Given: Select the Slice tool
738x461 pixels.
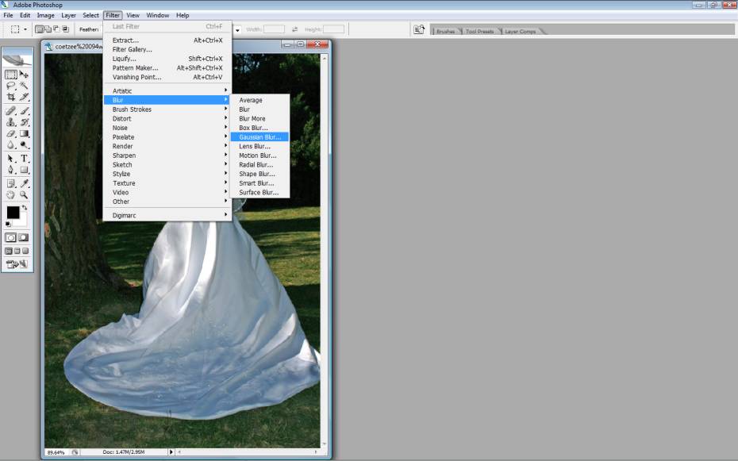Looking at the screenshot, I should tap(24, 97).
